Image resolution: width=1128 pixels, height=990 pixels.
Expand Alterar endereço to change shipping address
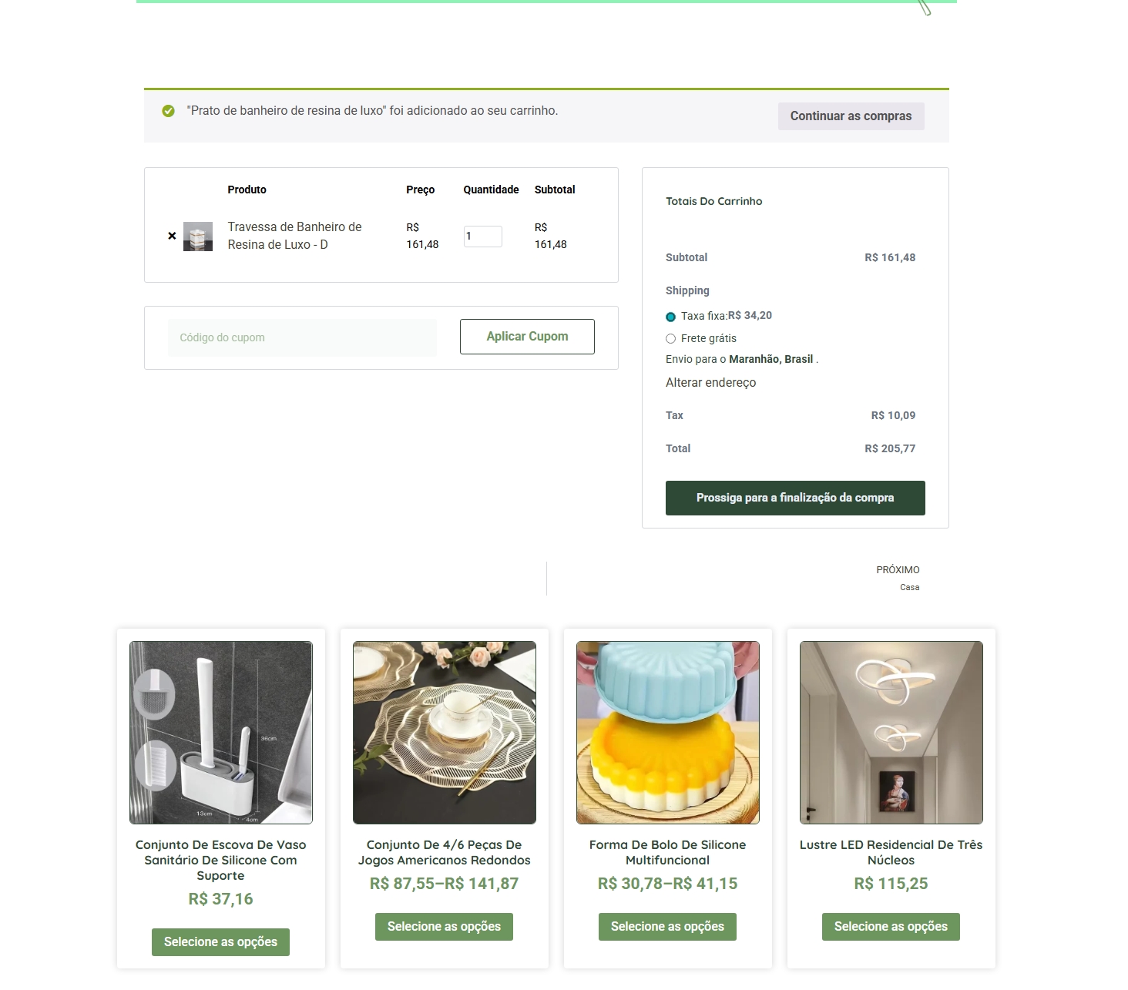point(710,383)
